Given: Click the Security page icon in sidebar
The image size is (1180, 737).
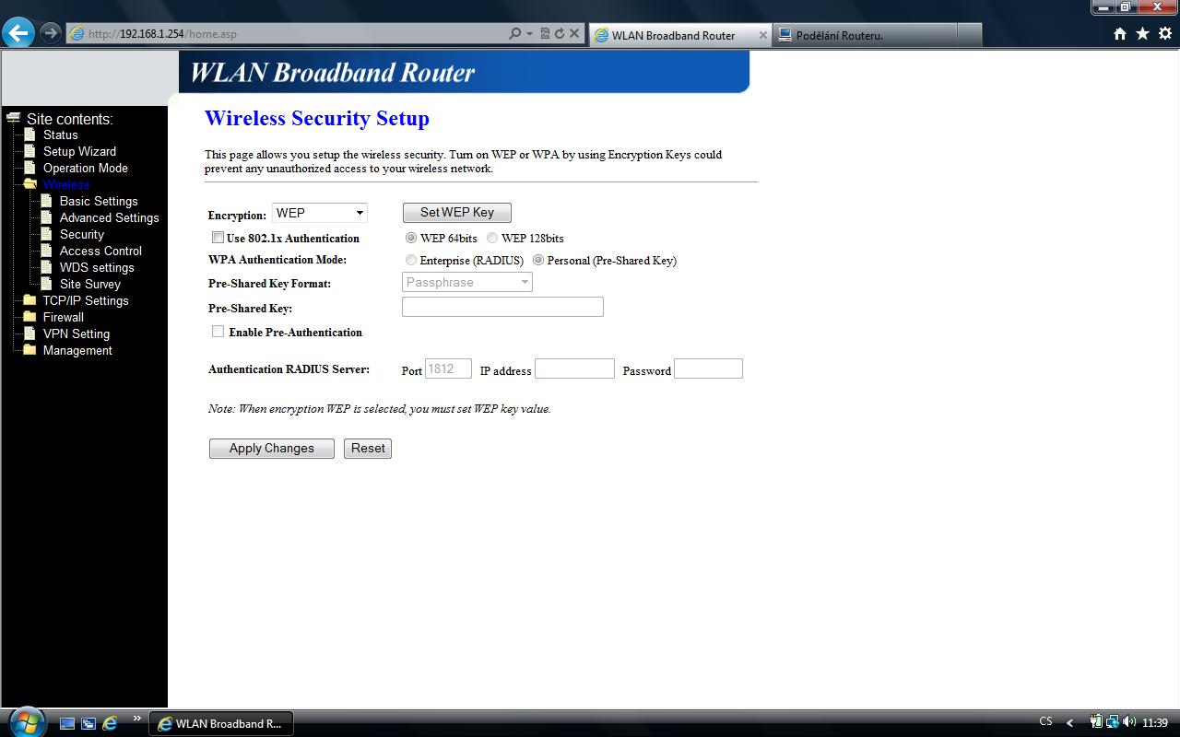Looking at the screenshot, I should click(x=46, y=234).
